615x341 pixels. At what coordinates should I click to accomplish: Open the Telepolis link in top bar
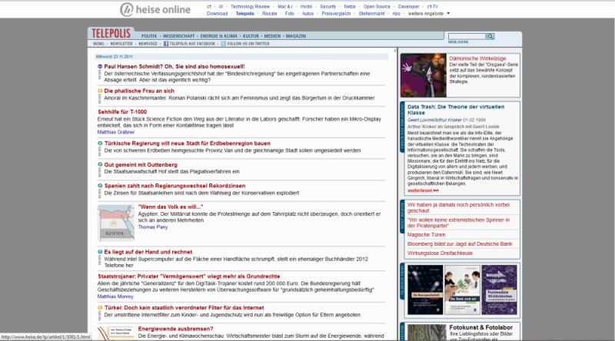[x=244, y=13]
